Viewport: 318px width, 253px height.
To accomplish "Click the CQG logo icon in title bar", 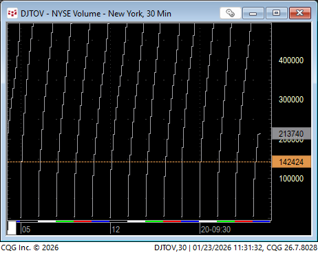I will (x=12, y=13).
